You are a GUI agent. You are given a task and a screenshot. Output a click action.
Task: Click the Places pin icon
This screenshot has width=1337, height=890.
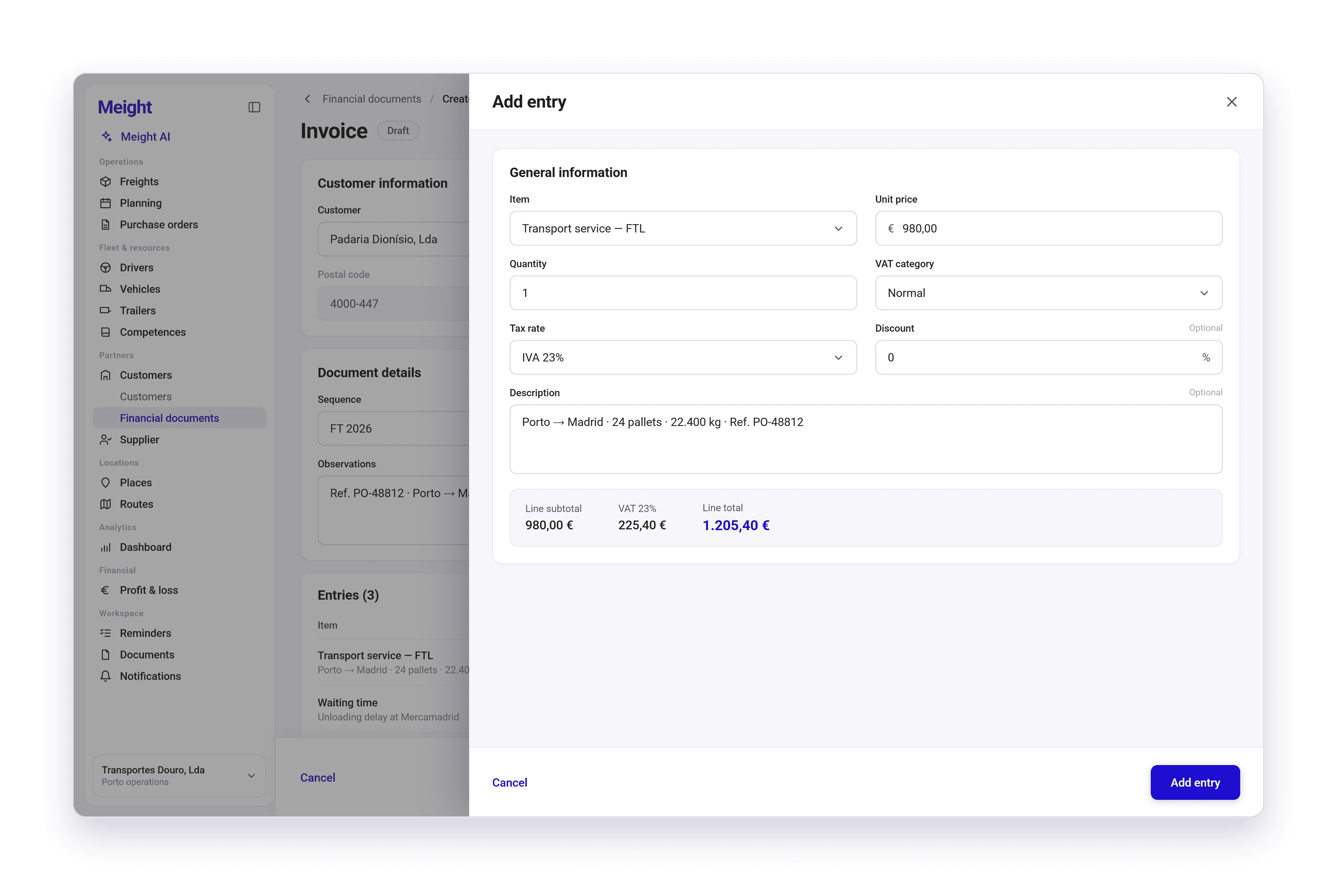coord(105,482)
